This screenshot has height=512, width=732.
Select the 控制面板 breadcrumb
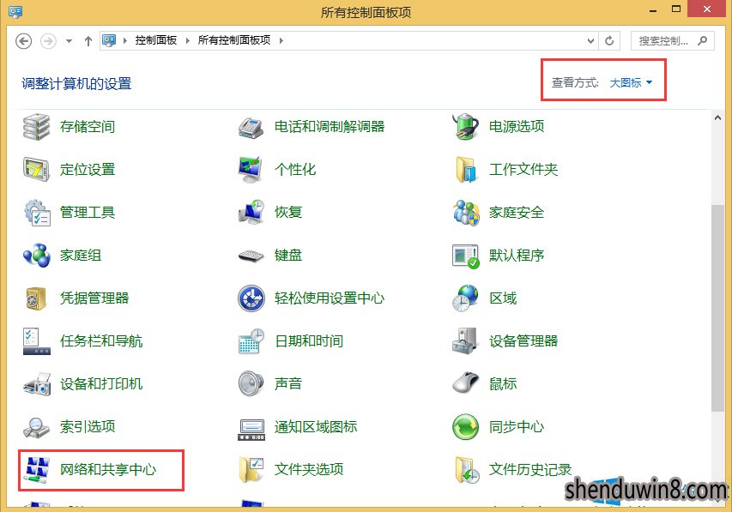tap(156, 40)
